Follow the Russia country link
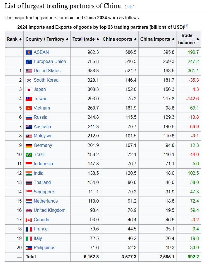206x265 pixels. pos(40,117)
